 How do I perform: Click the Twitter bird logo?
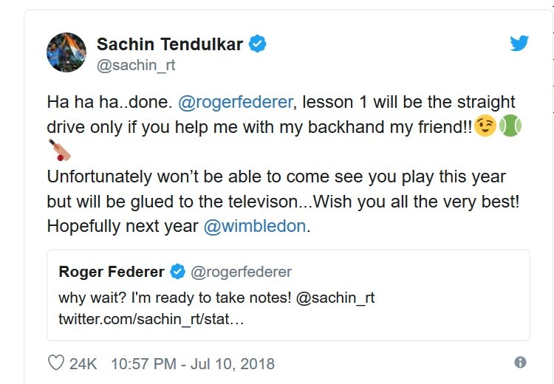(519, 44)
